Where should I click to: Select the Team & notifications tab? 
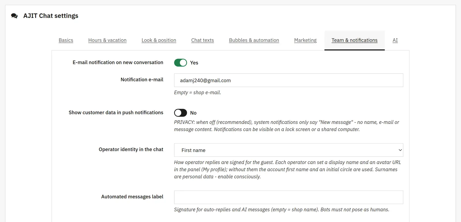pyautogui.click(x=354, y=40)
